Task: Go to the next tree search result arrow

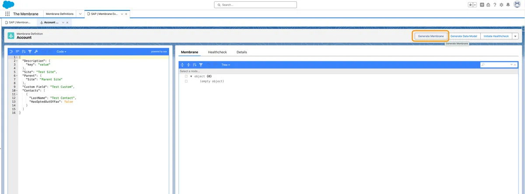Action: pos(511,65)
